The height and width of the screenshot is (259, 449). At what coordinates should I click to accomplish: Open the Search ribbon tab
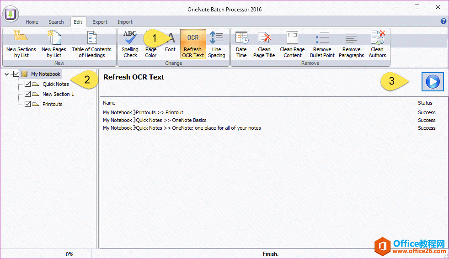coord(56,22)
